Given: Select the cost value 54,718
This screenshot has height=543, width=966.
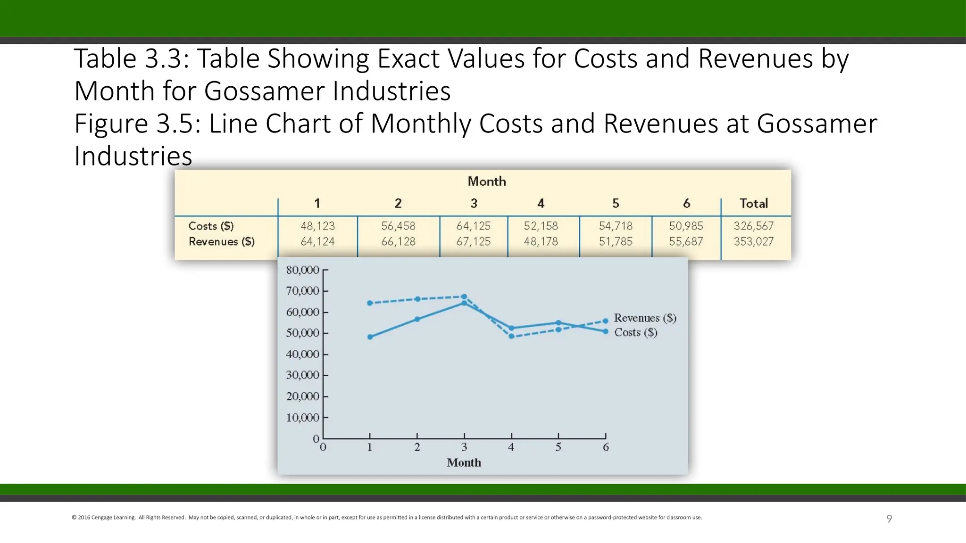Looking at the screenshot, I should pos(616,226).
